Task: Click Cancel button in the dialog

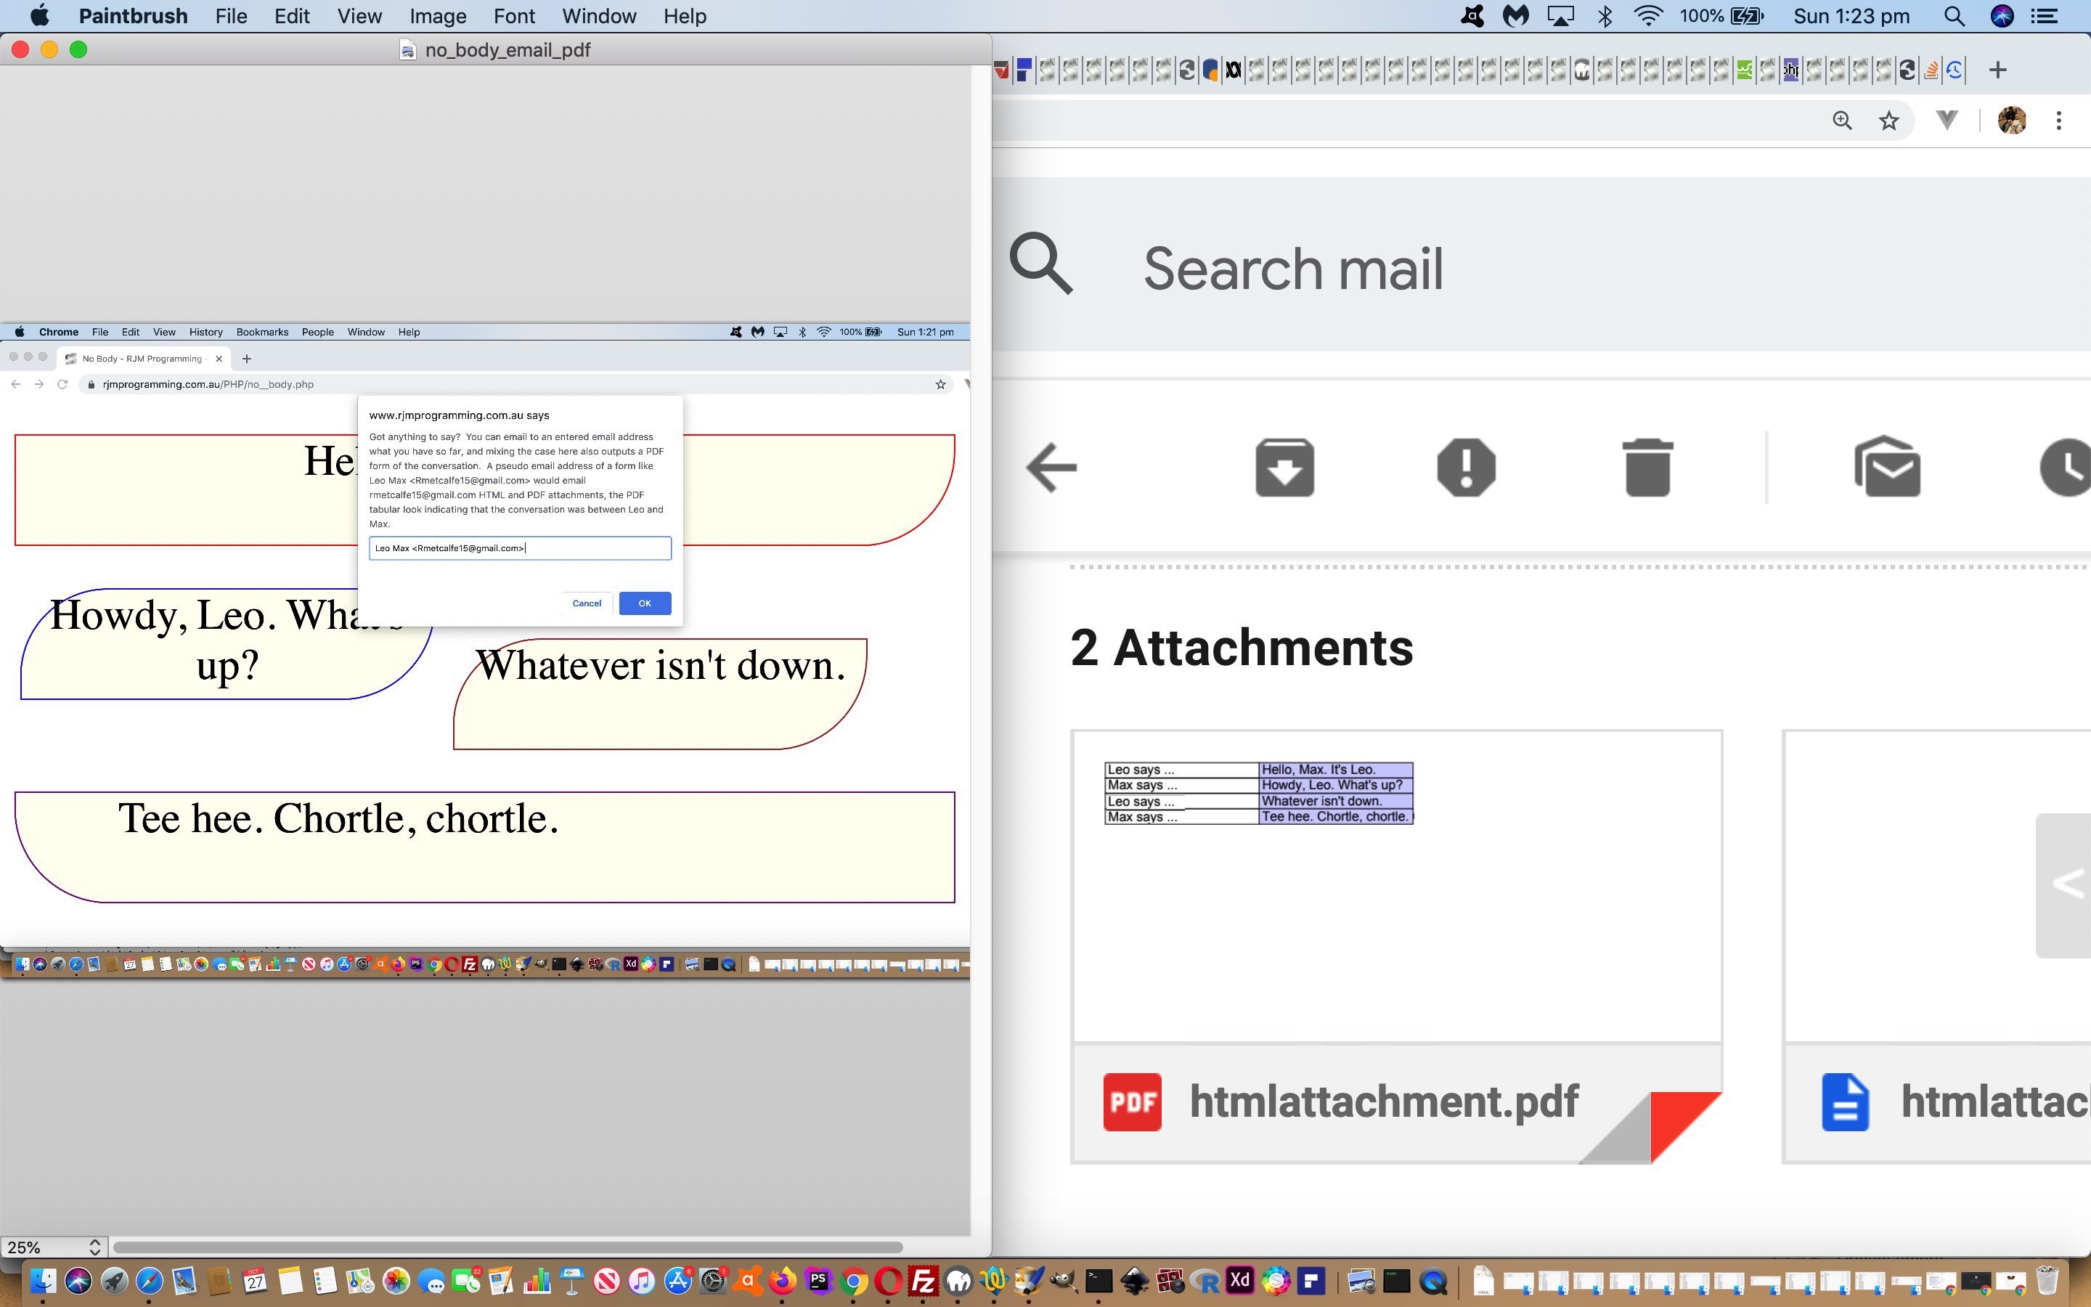Action: (586, 602)
